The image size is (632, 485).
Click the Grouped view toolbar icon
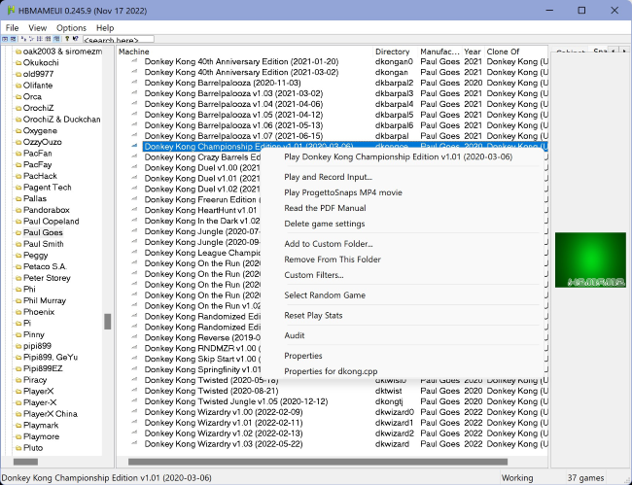[58, 40]
